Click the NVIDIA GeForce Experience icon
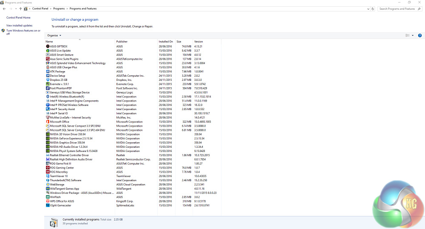 pos(48,138)
